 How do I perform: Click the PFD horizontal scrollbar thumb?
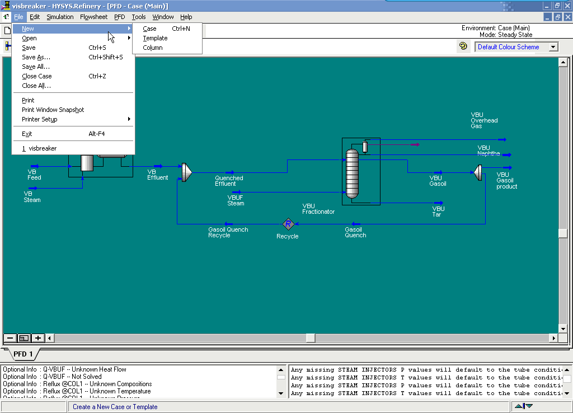point(311,338)
